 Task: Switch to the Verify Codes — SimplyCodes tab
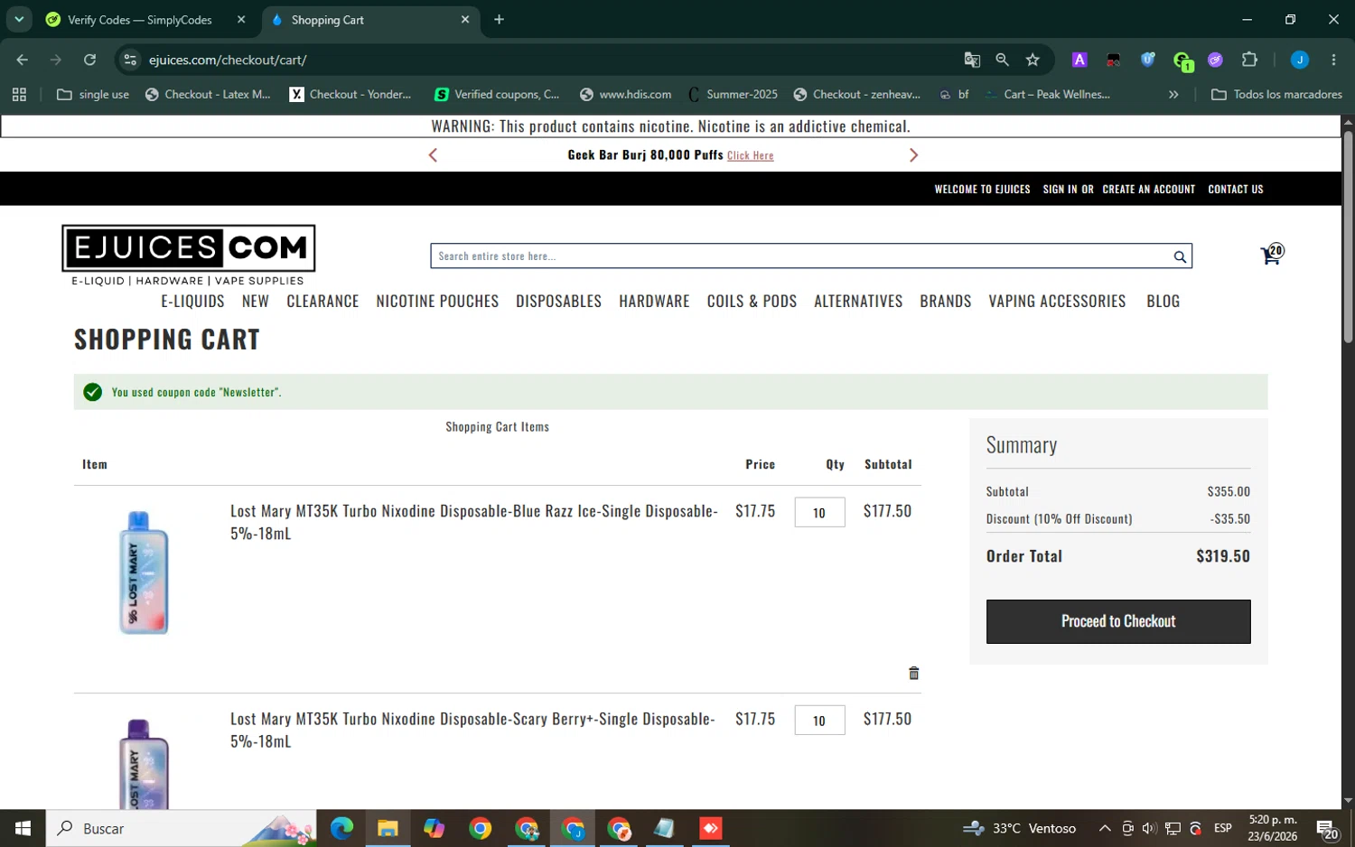click(x=140, y=20)
